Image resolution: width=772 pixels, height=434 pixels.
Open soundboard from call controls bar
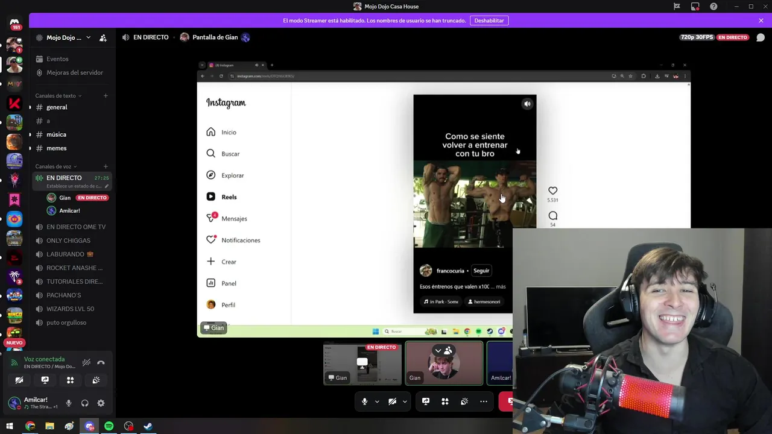pos(464,401)
